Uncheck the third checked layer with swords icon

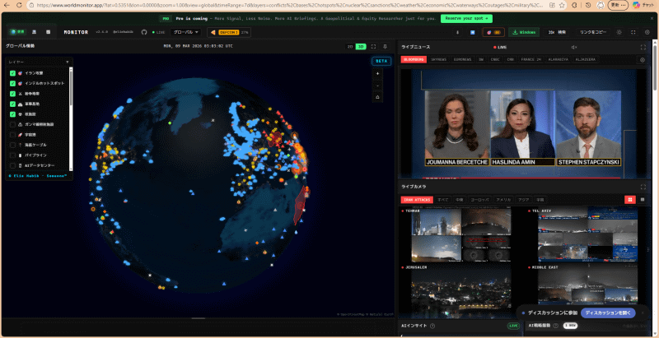pyautogui.click(x=12, y=94)
